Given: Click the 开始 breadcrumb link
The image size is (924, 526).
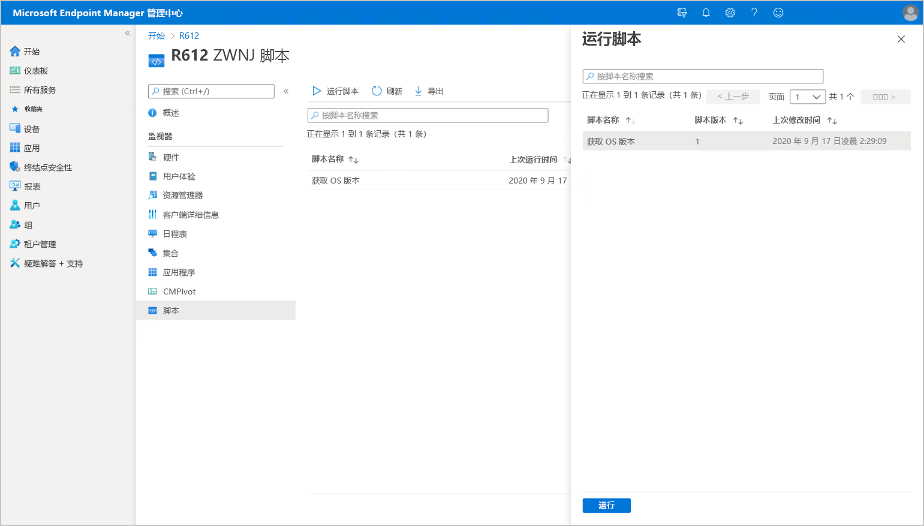Looking at the screenshot, I should click(156, 36).
